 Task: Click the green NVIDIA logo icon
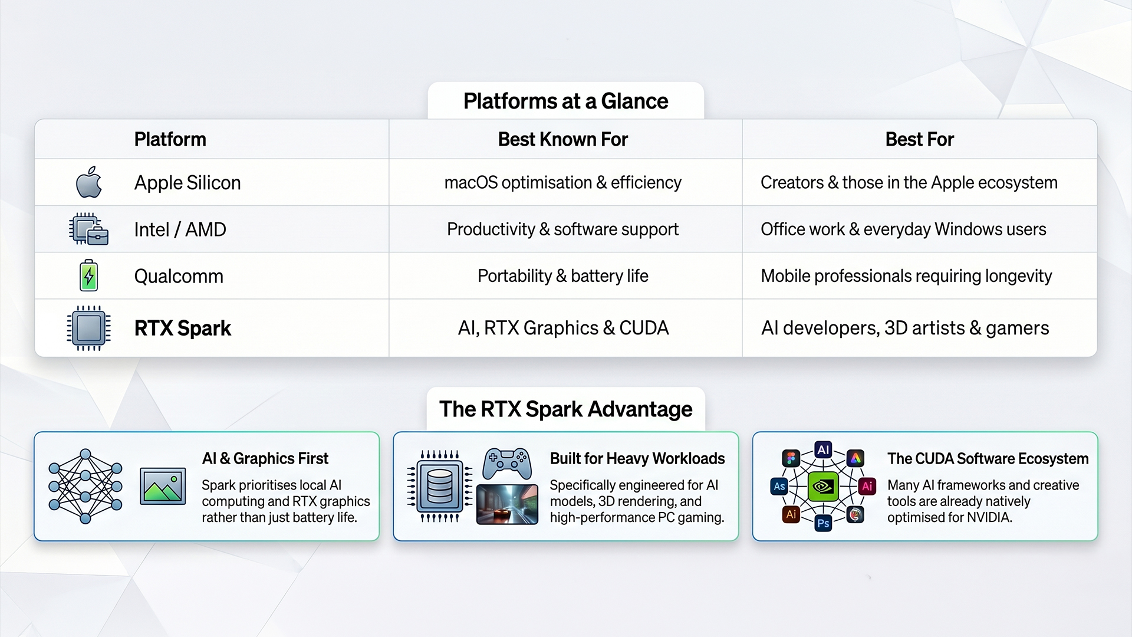(x=823, y=487)
